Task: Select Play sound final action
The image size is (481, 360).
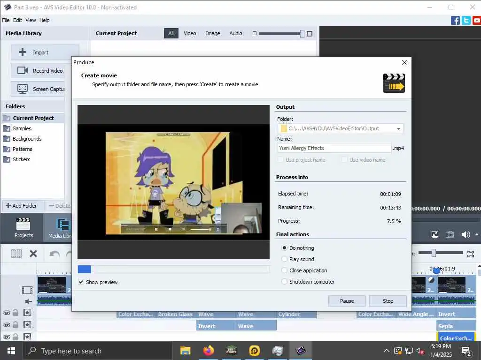Action: [284, 259]
